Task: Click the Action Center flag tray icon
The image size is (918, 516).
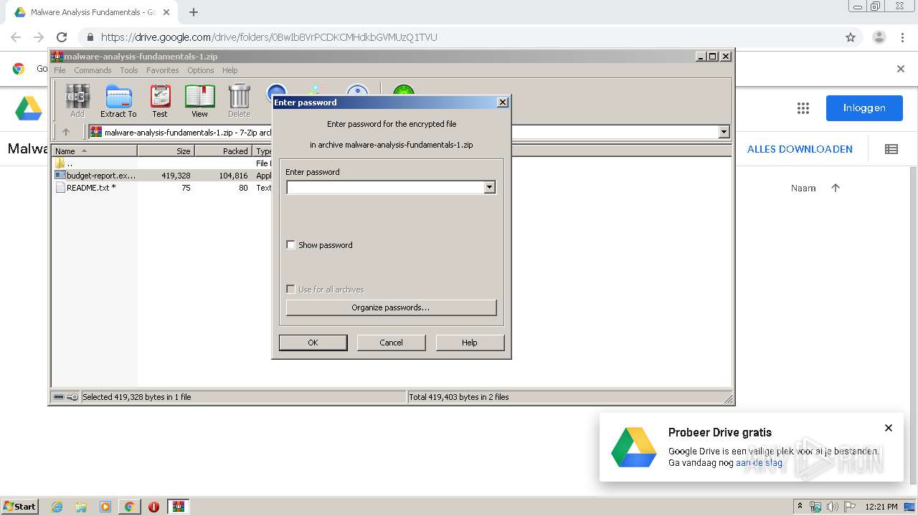Action: tap(850, 507)
